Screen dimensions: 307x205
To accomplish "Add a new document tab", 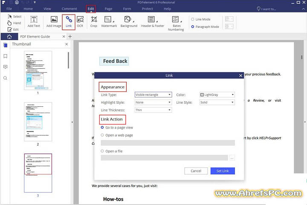I will 70,36.
